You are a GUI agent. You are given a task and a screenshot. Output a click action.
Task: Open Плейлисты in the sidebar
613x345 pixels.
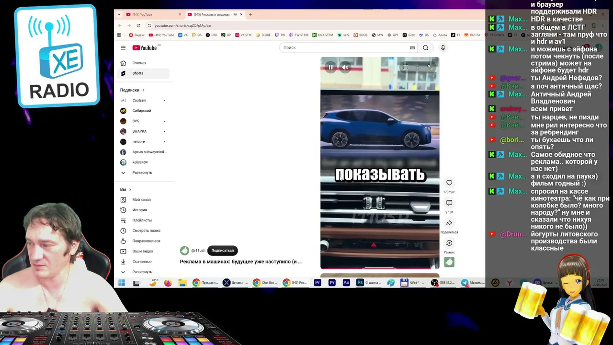(143, 220)
